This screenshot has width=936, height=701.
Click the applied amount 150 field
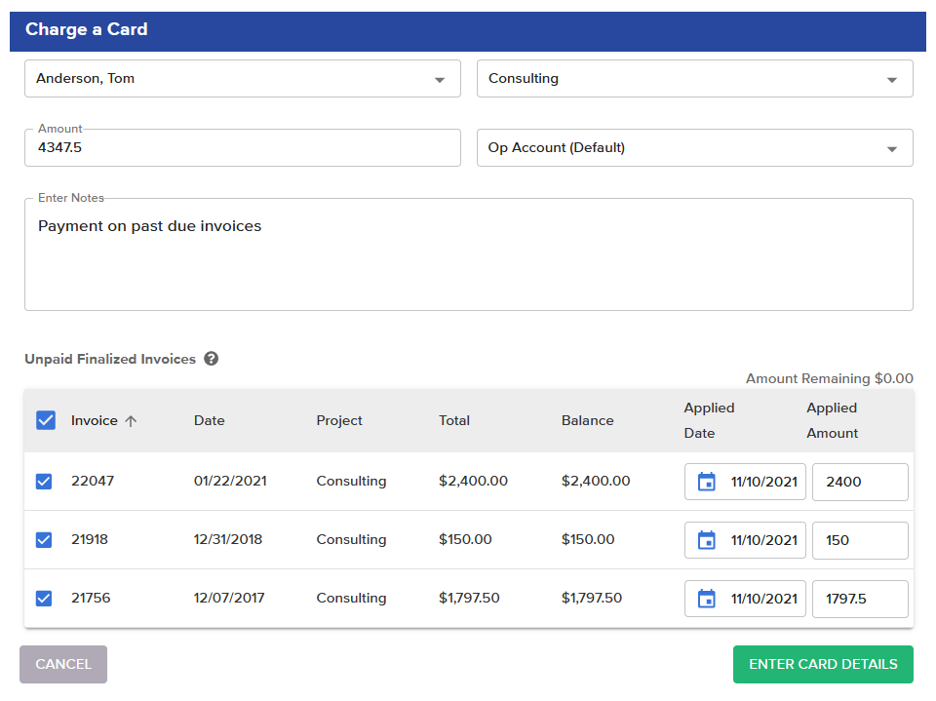point(860,540)
